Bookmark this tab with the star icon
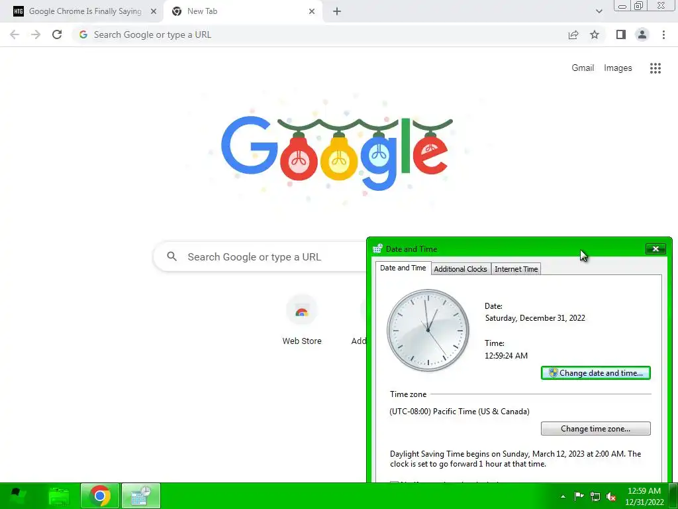Viewport: 678px width, 509px height. pyautogui.click(x=595, y=34)
